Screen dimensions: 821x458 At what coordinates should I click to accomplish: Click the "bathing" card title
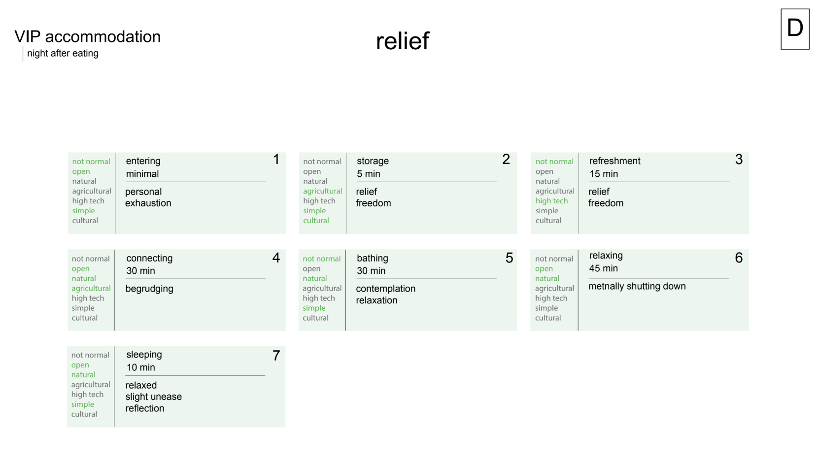point(372,258)
